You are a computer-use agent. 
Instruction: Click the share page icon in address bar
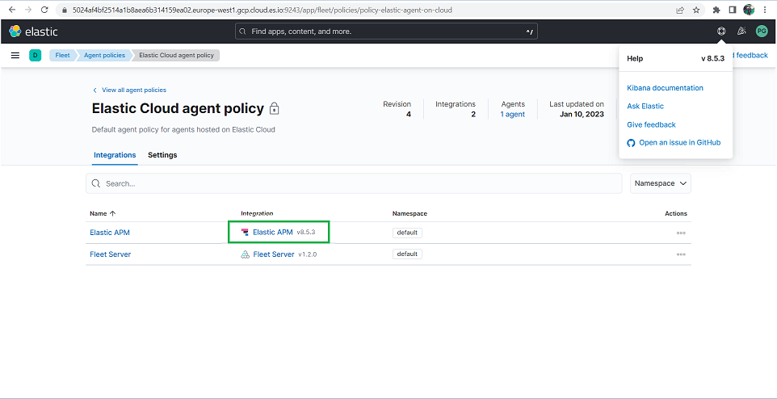(681, 10)
